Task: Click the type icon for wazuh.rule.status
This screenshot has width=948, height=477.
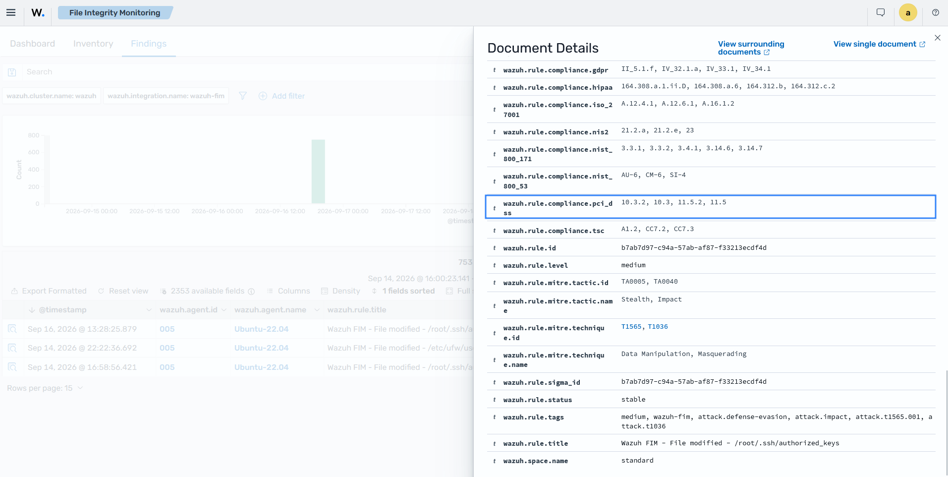Action: (x=495, y=400)
